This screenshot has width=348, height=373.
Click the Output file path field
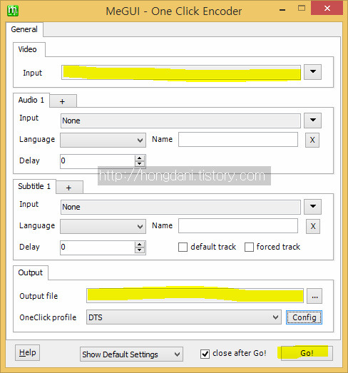195,296
